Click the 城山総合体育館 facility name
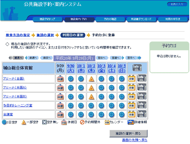190x144 pixels. coord(18,68)
